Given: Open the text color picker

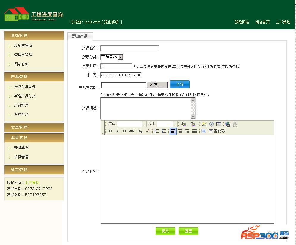Looking at the screenshot, I should [184, 124].
